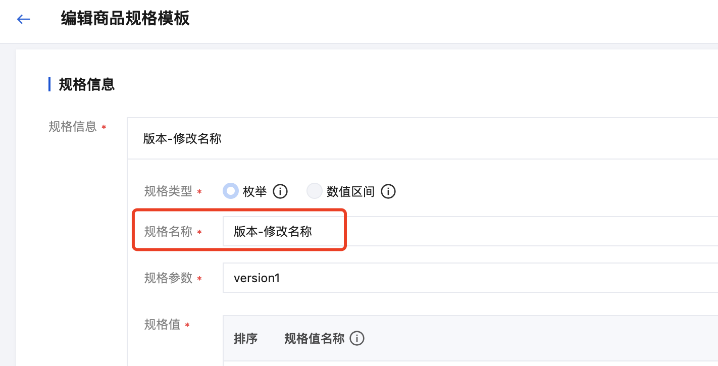Click the 编辑商品规格模板 page title
The height and width of the screenshot is (366, 718).
pos(125,19)
